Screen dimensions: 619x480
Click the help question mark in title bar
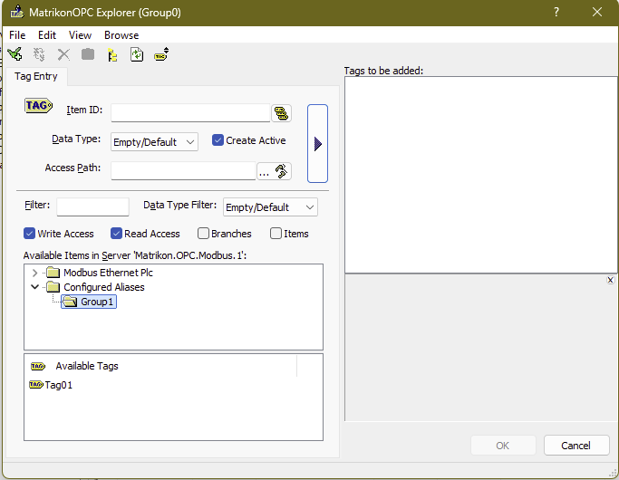[556, 12]
